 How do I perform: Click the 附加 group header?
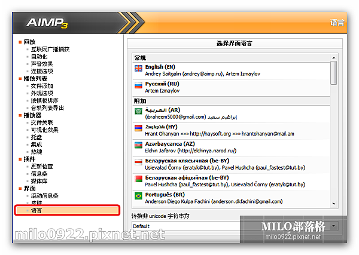[231, 101]
